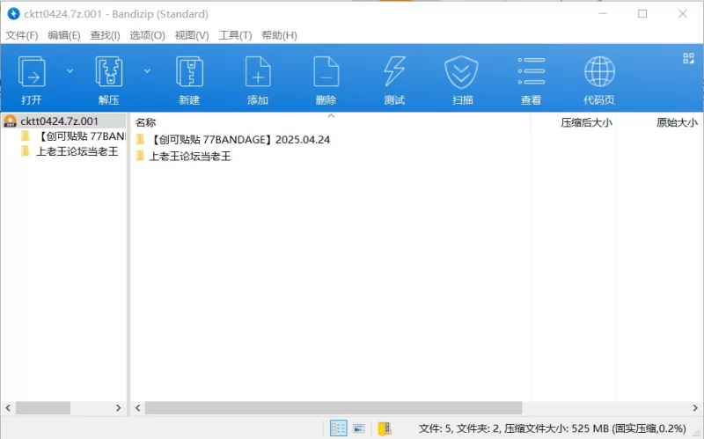Maximize the Bandizip window
The image size is (704, 439).
point(642,14)
